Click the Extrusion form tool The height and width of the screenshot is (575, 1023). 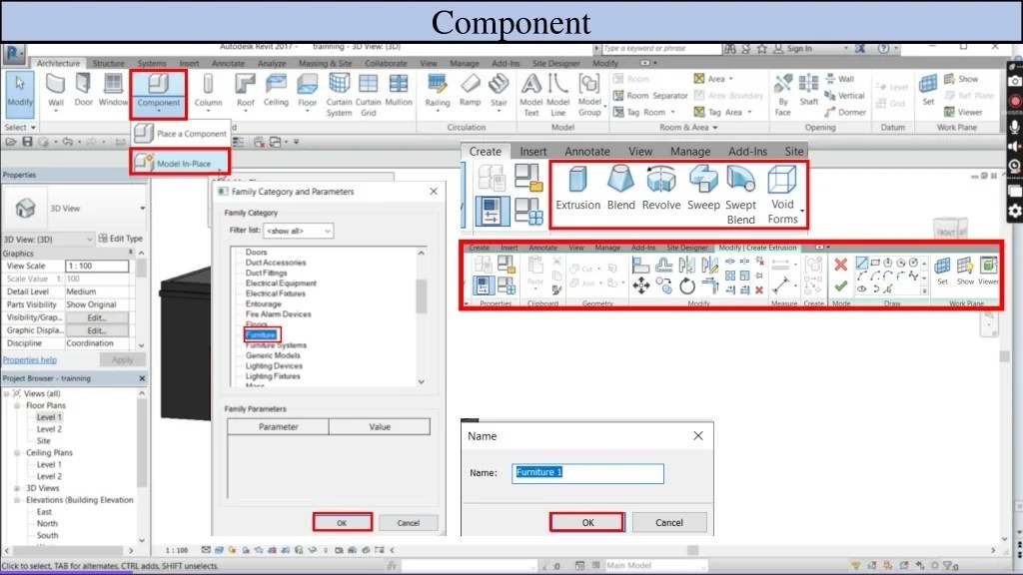(577, 189)
